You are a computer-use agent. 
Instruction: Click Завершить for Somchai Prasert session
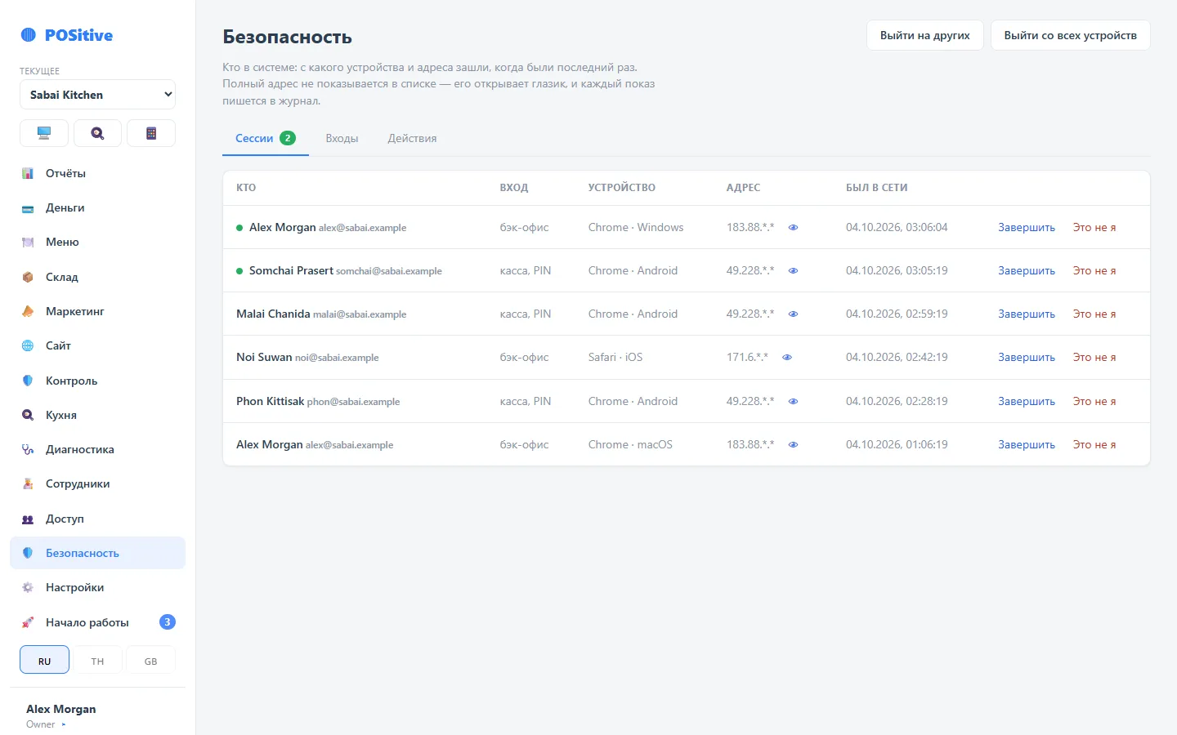(x=1027, y=271)
